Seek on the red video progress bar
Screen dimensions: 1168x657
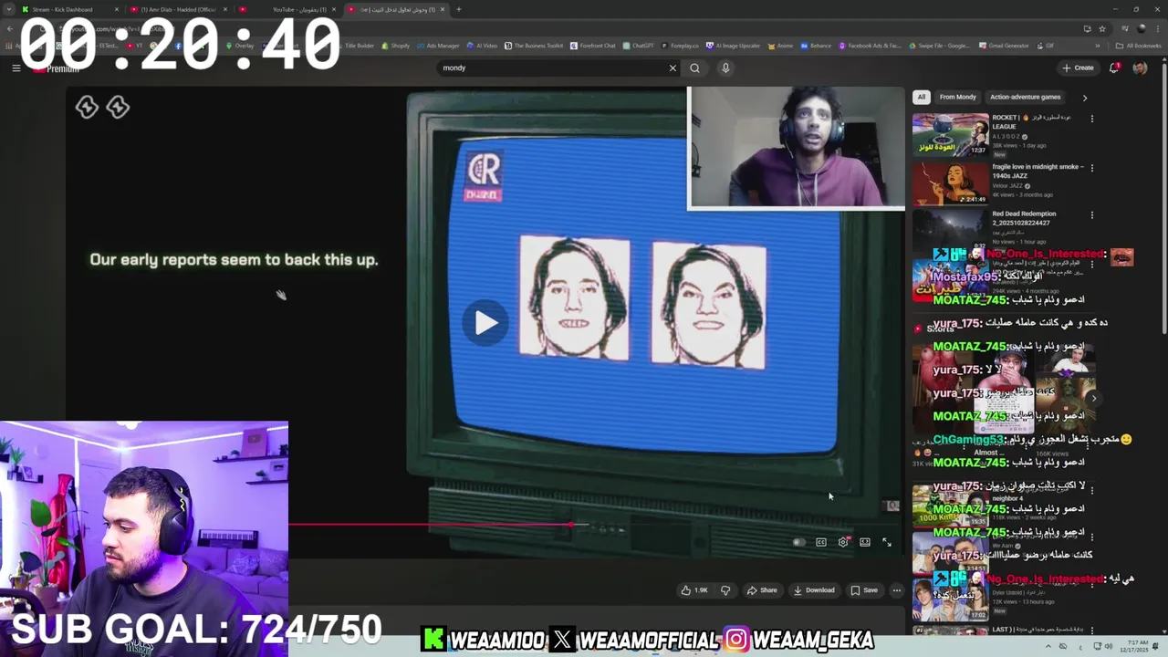click(x=429, y=525)
